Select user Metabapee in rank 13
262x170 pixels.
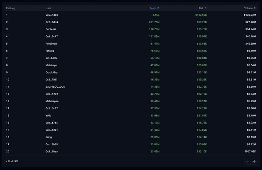tap(52, 101)
